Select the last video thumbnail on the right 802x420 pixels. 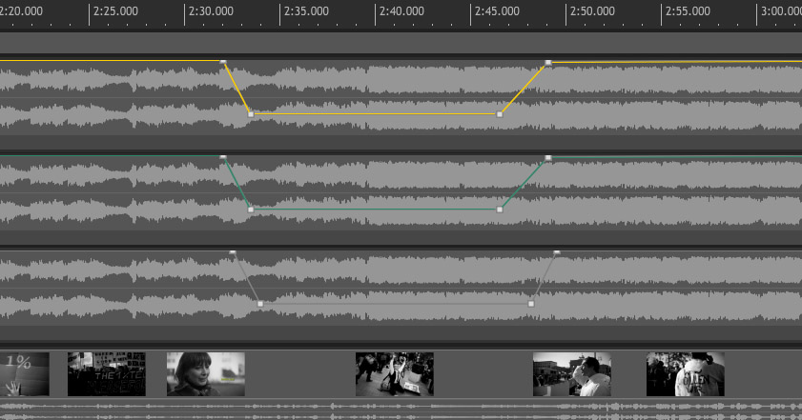tap(685, 373)
